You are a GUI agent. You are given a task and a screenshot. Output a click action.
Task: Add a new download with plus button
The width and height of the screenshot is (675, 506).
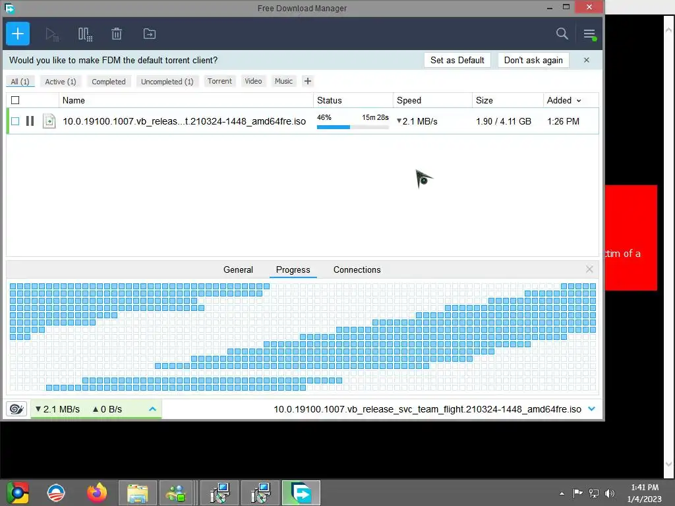pyautogui.click(x=18, y=34)
